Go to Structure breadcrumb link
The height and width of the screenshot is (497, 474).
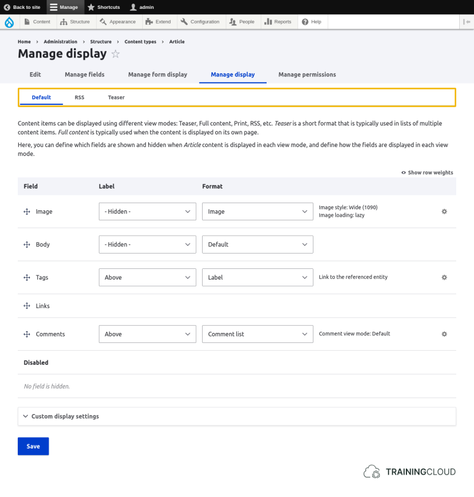(x=101, y=42)
